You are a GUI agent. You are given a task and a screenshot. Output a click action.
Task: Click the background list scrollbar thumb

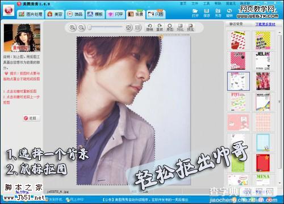(x=279, y=101)
